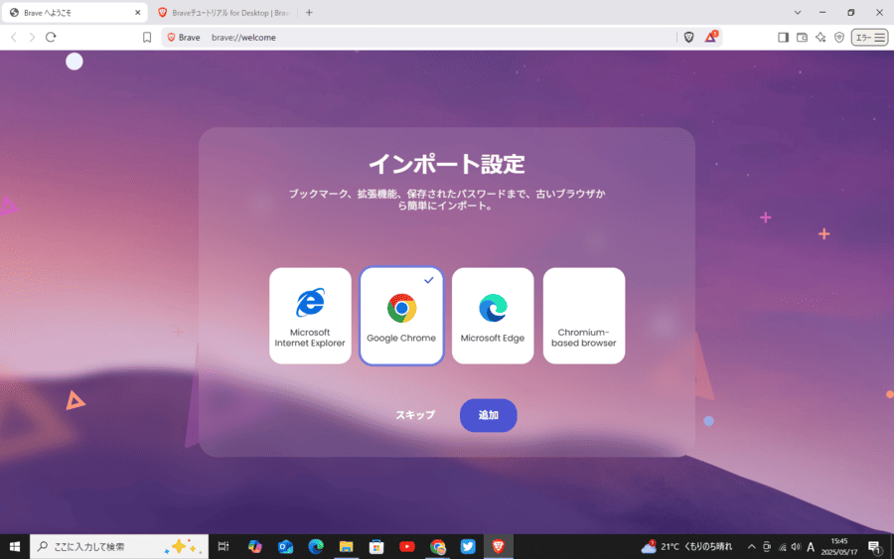Open Microsoft Store from the taskbar
Image resolution: width=894 pixels, height=559 pixels.
click(x=376, y=546)
